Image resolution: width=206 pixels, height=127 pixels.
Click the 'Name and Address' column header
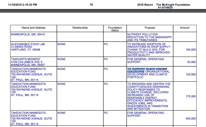click(34, 28)
